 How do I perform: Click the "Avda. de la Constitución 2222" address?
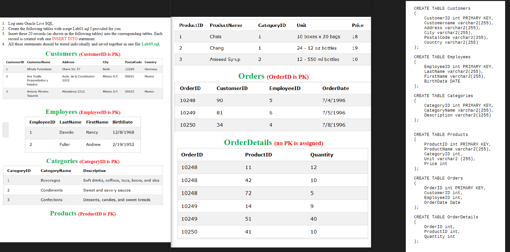pyautogui.click(x=78, y=78)
